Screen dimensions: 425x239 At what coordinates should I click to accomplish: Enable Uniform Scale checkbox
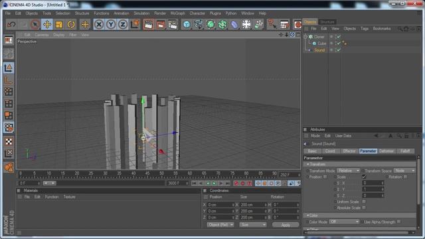point(364,202)
